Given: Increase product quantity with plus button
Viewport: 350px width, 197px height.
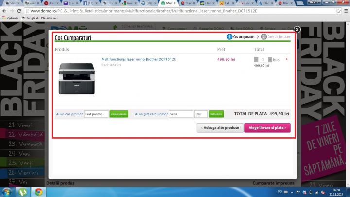Looking at the screenshot, I should click(x=270, y=59).
